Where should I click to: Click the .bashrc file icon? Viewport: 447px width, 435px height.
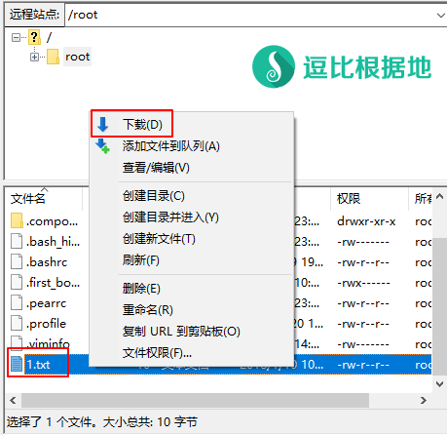click(17, 261)
